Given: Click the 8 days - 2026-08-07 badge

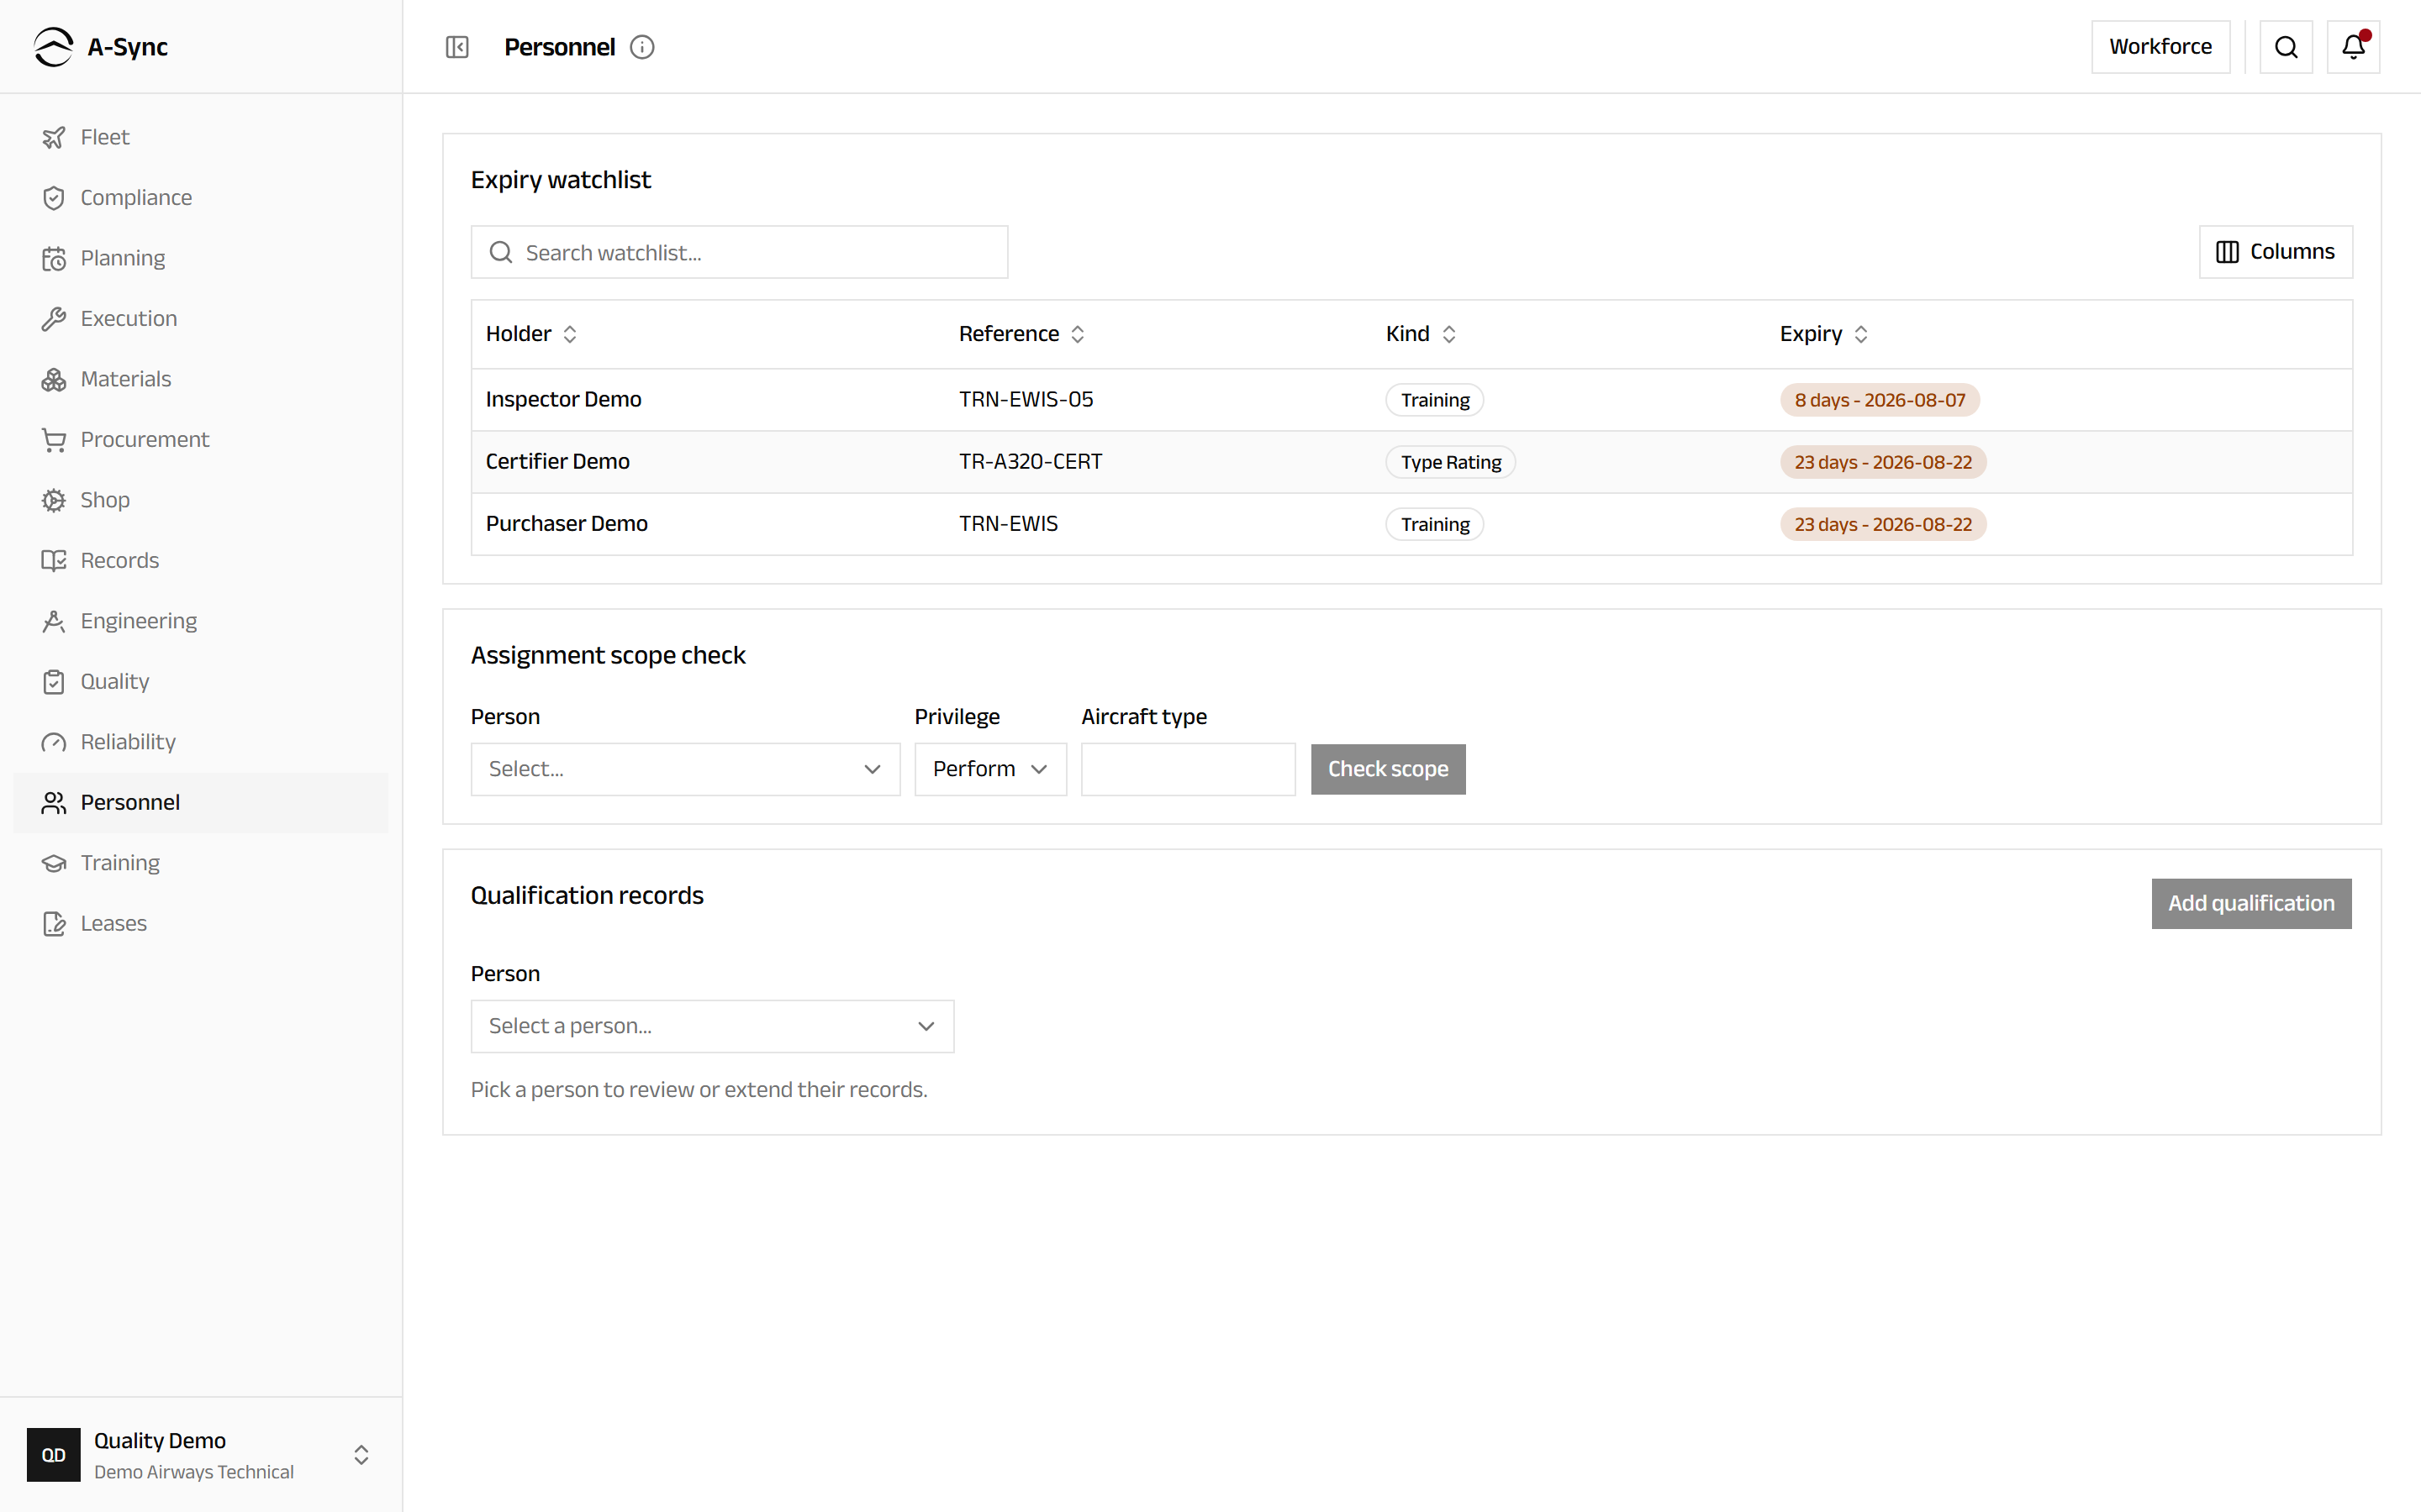Looking at the screenshot, I should coord(1880,400).
